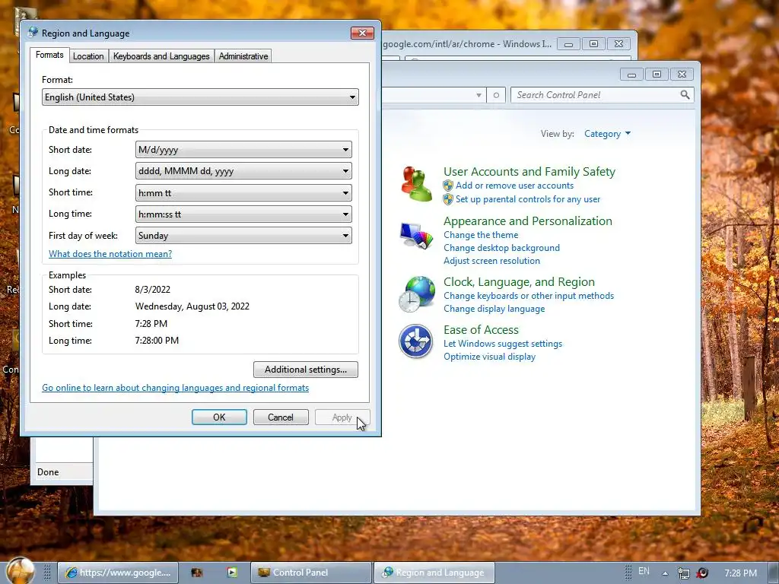779x584 pixels.
Task: Click Change the theme link
Action: 481,235
